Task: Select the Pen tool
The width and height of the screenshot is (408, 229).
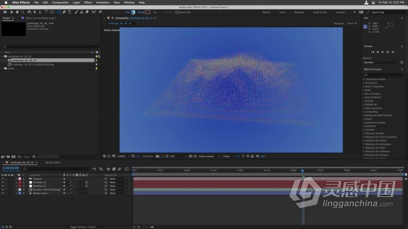Action: [x=64, y=12]
